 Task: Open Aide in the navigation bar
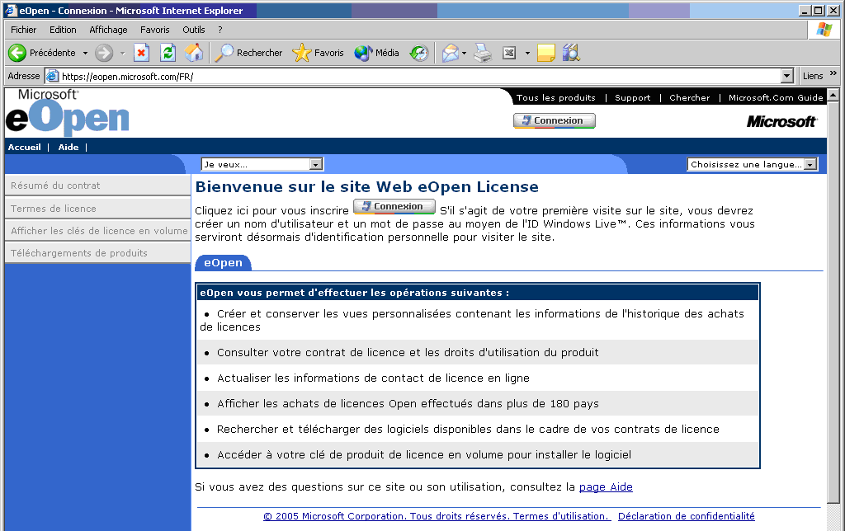coord(68,147)
